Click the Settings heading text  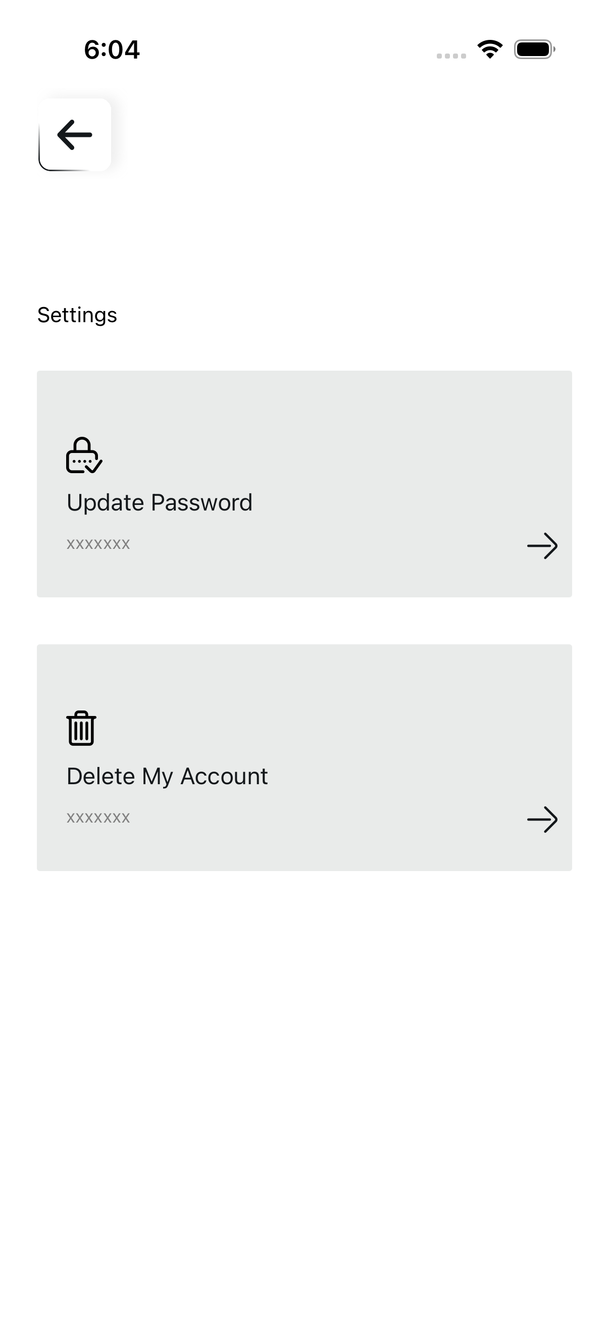[x=77, y=315]
